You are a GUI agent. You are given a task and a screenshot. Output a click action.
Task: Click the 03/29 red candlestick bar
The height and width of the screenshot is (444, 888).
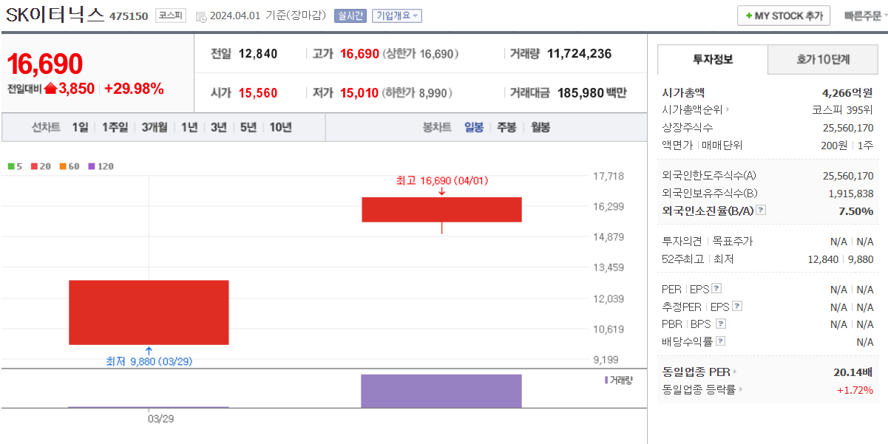(x=149, y=312)
